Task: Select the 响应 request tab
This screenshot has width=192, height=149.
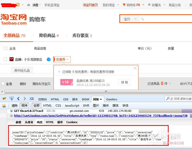Action: click(x=39, y=122)
